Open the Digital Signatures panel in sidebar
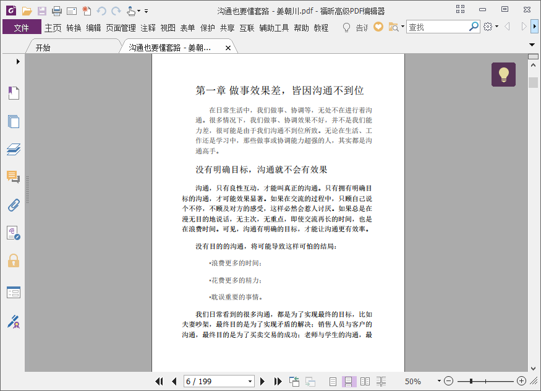 (x=14, y=233)
